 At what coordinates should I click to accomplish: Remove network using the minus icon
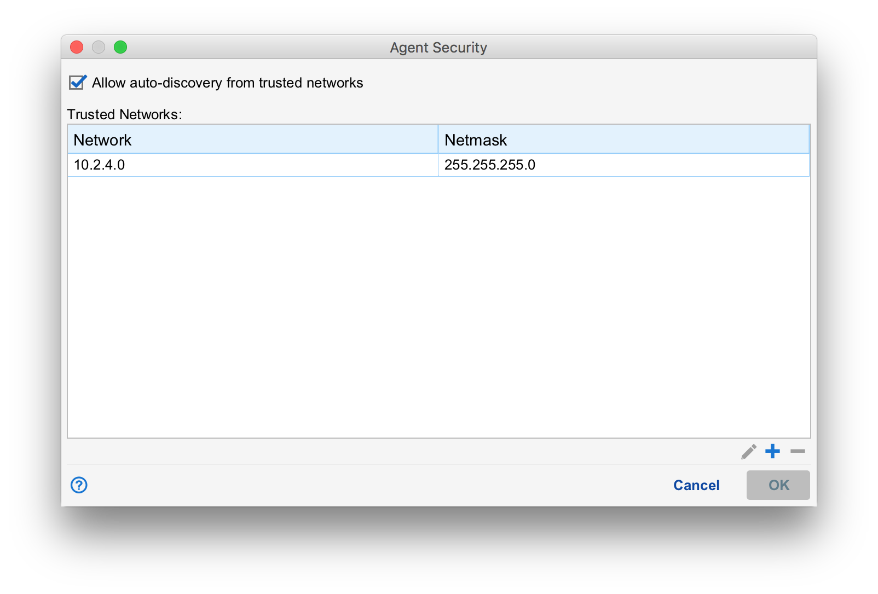pos(798,451)
